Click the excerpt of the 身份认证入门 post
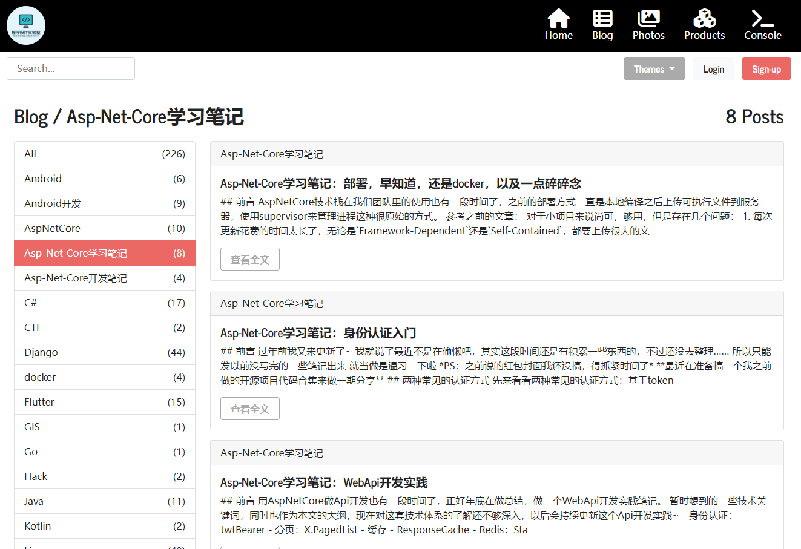 pyautogui.click(x=496, y=366)
